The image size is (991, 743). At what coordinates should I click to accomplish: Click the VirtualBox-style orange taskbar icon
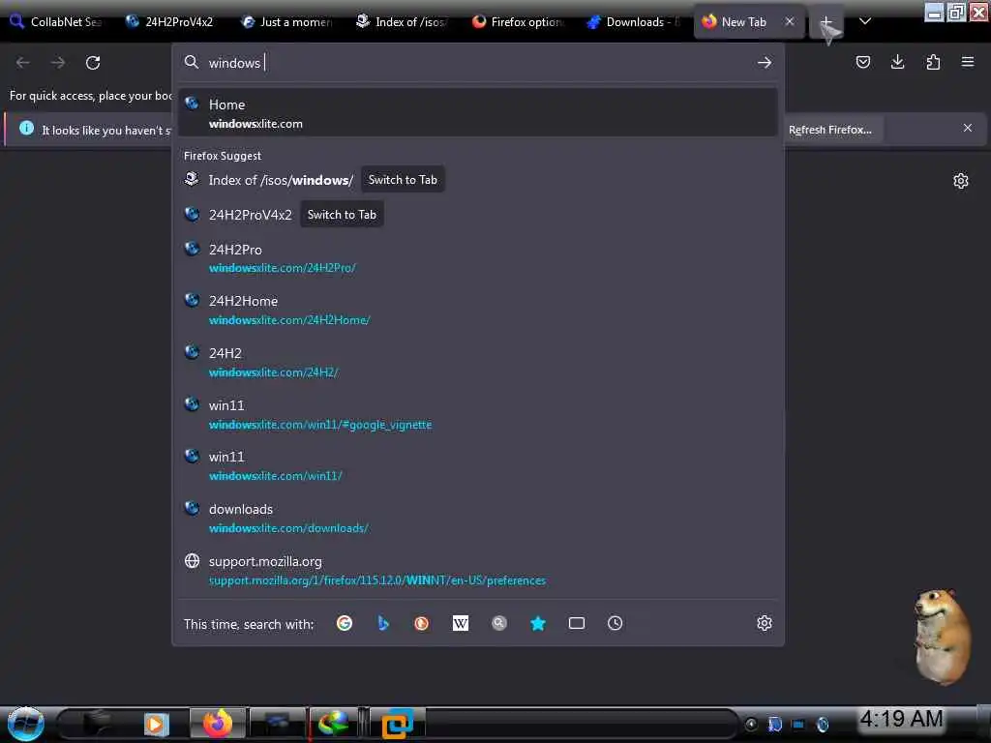(398, 723)
